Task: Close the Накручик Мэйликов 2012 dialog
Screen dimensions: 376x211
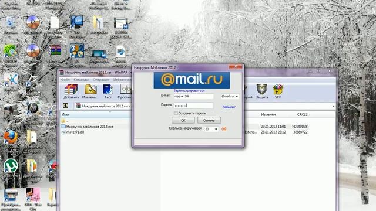Action: click(235, 66)
